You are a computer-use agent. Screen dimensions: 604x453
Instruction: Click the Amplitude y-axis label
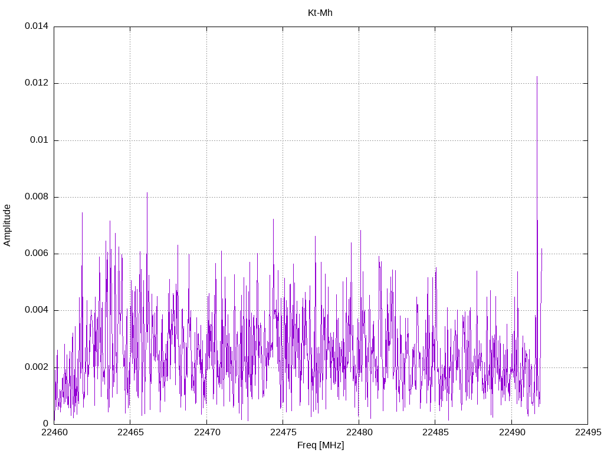8,225
